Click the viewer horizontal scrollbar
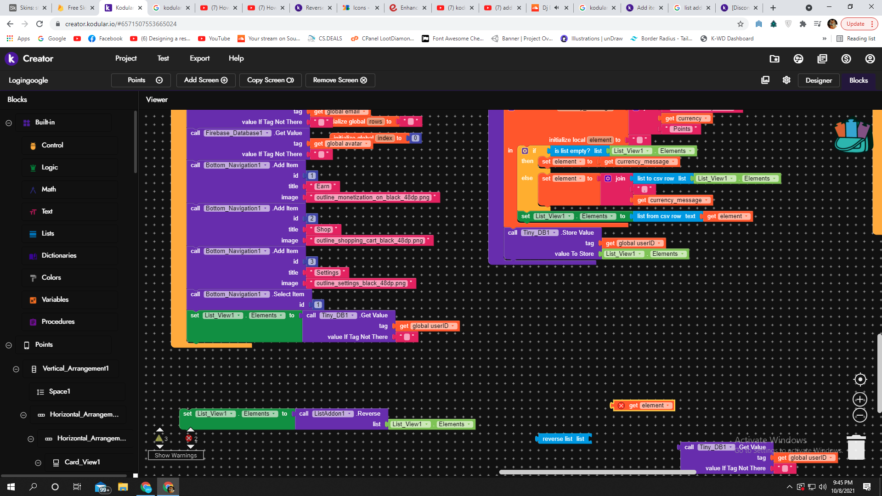This screenshot has width=882, height=496. click(597, 472)
